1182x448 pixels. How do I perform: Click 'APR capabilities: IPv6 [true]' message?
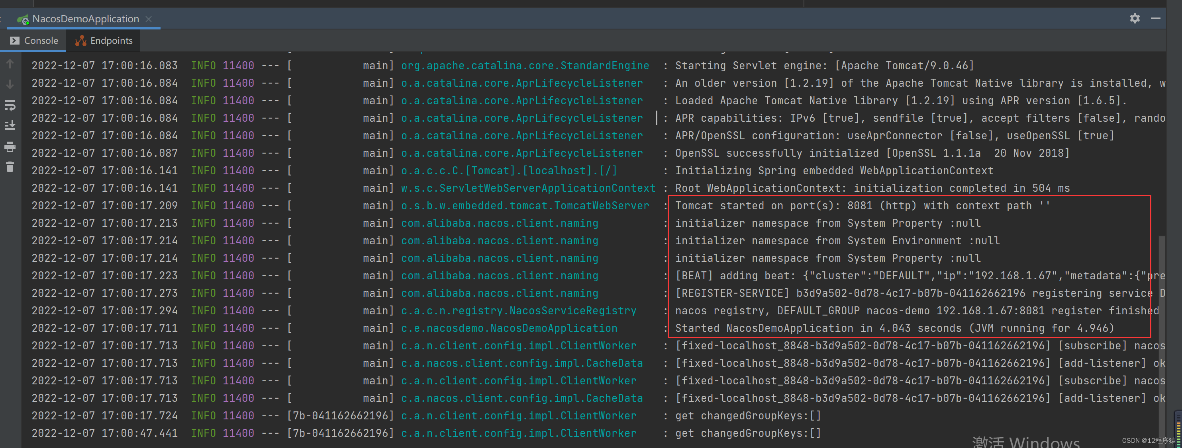920,118
